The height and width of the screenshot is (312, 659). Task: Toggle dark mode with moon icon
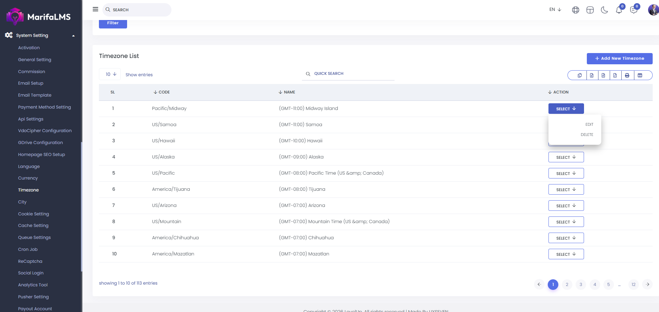click(x=604, y=10)
